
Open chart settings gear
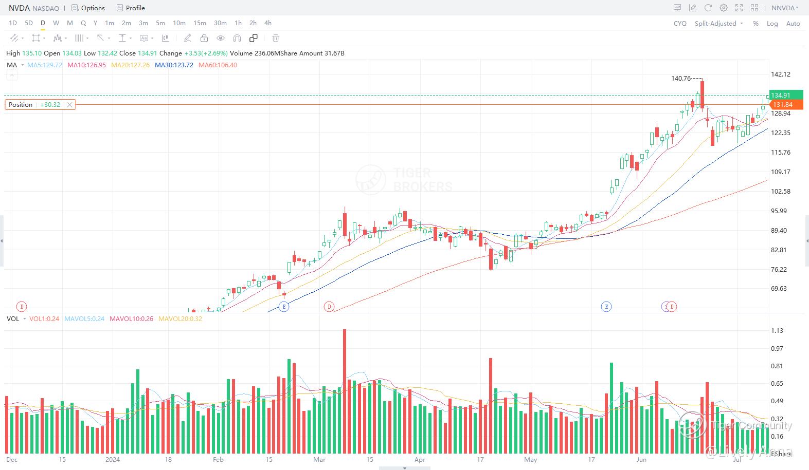click(x=724, y=8)
